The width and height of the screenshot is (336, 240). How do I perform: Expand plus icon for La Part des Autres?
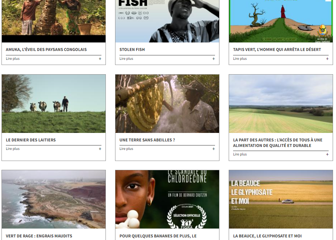point(327,154)
